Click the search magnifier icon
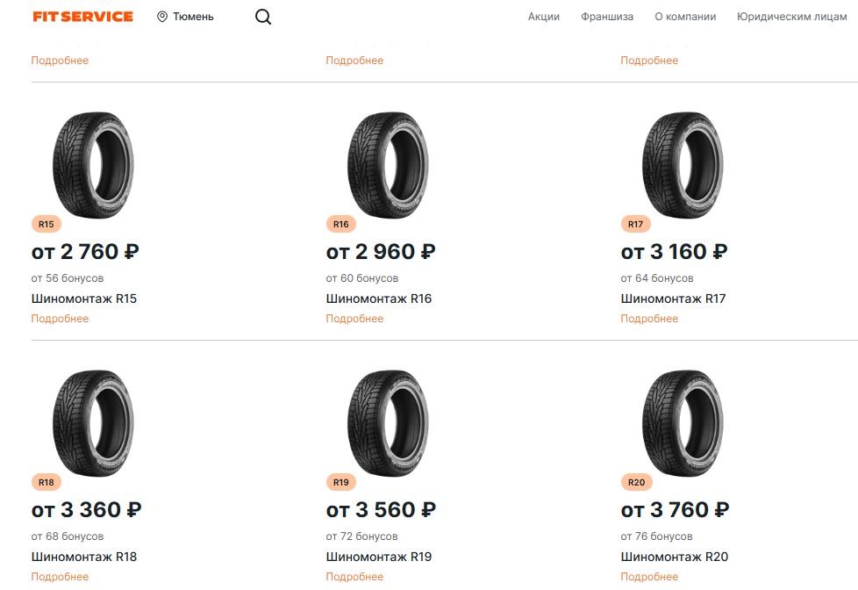Screen dimensions: 858x590 263,17
